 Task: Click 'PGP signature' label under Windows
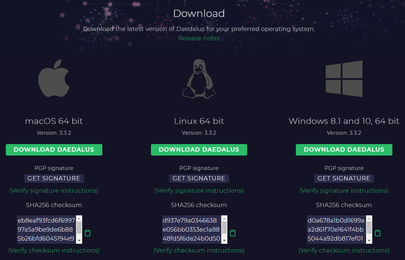coord(344,168)
